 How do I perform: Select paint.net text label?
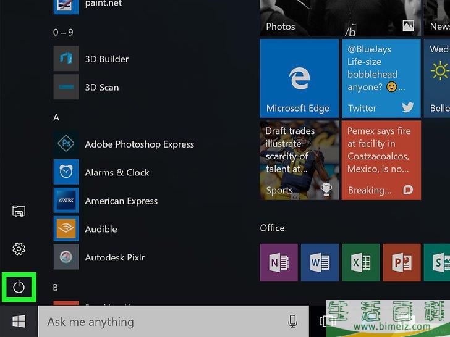(103, 4)
